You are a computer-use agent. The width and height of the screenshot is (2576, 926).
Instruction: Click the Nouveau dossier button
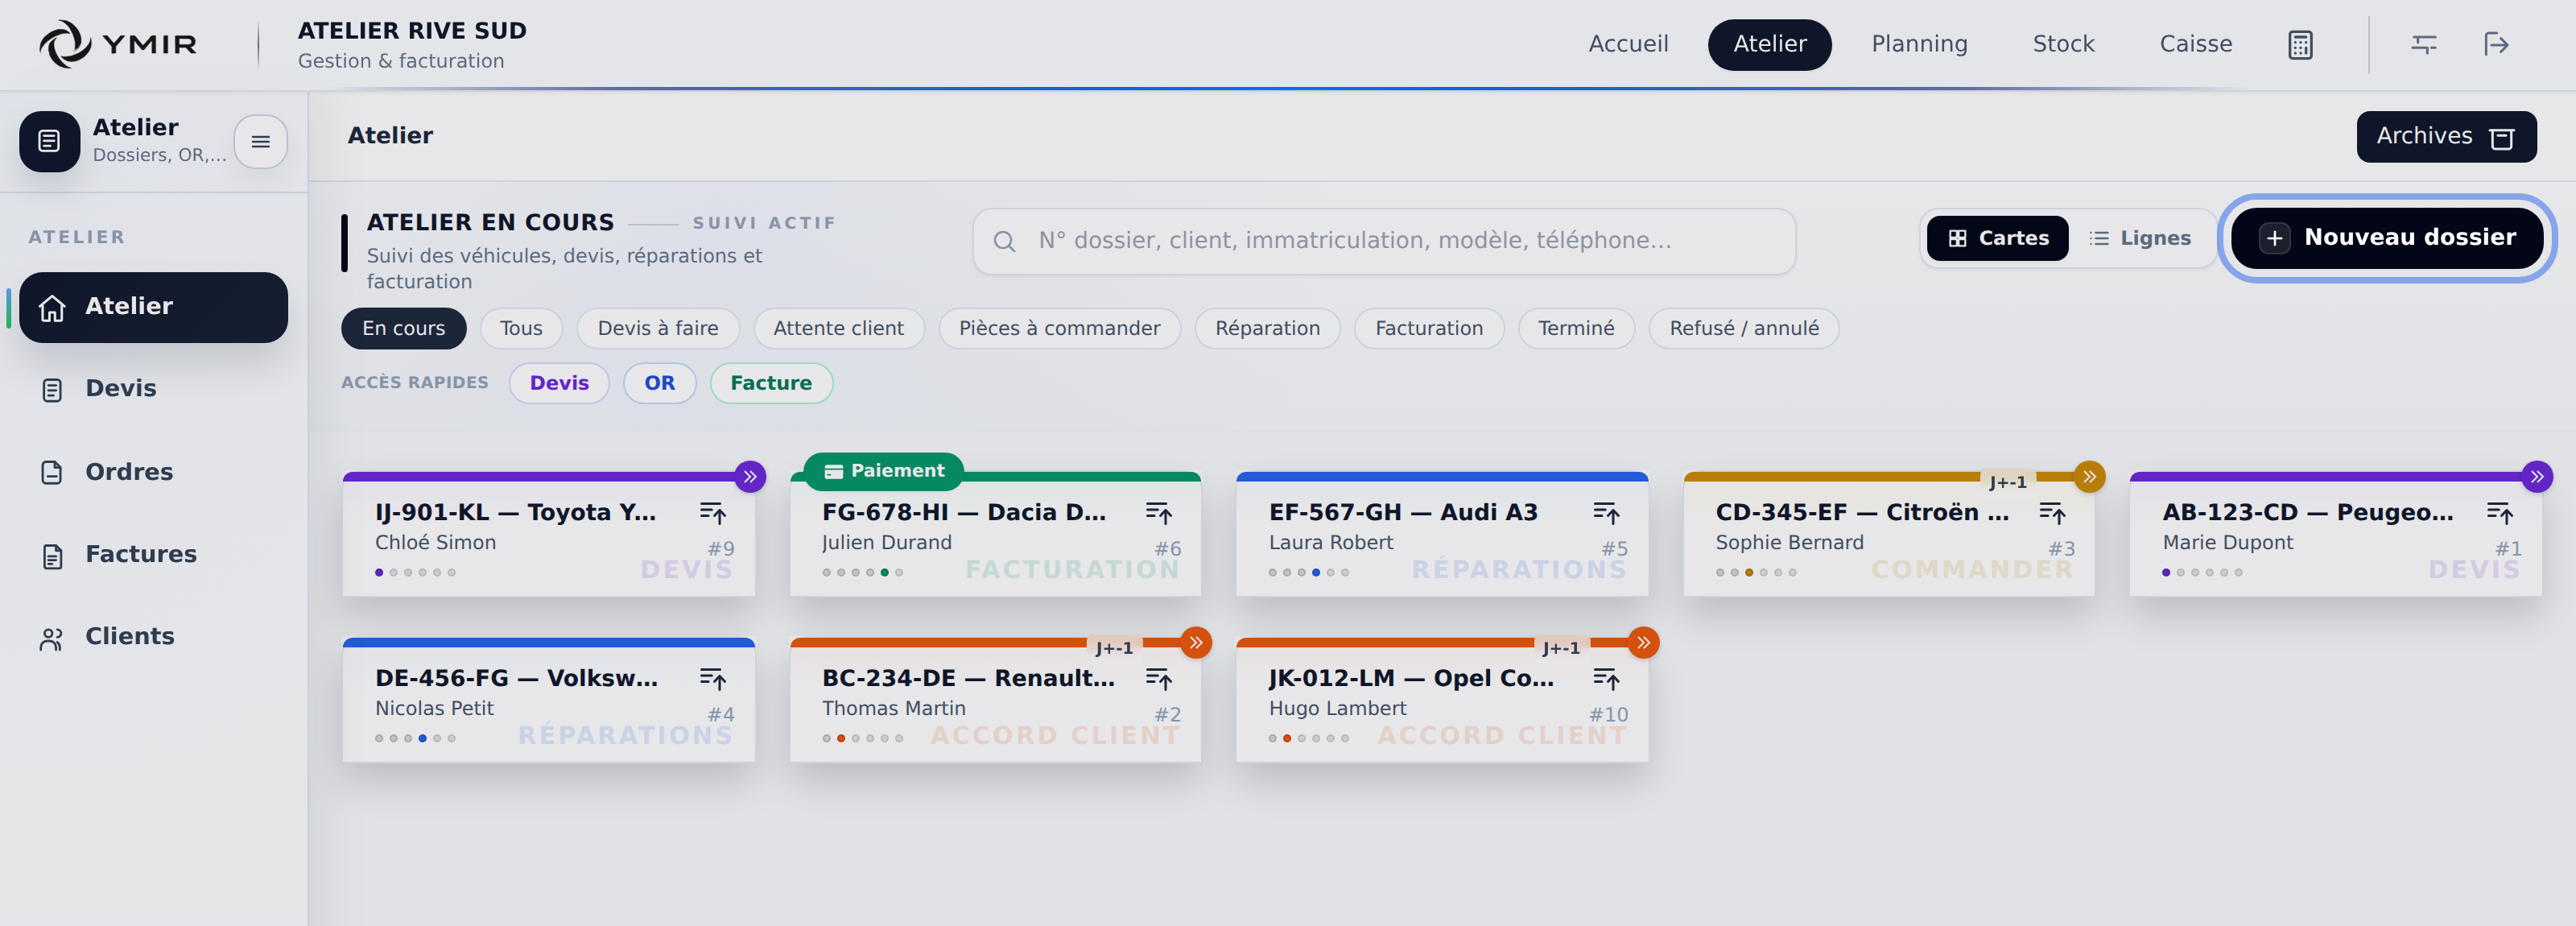2387,238
